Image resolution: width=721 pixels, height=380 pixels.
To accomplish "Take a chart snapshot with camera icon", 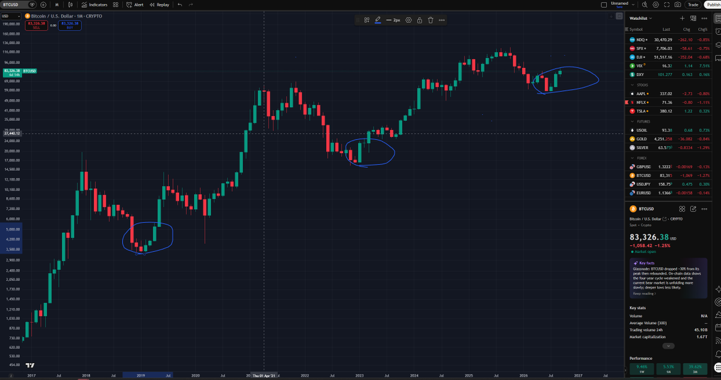I will click(x=677, y=4).
